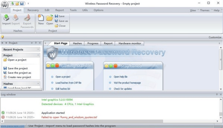Click Customize on the tip bar
The height and width of the screenshot is (128, 223).
[215, 37]
